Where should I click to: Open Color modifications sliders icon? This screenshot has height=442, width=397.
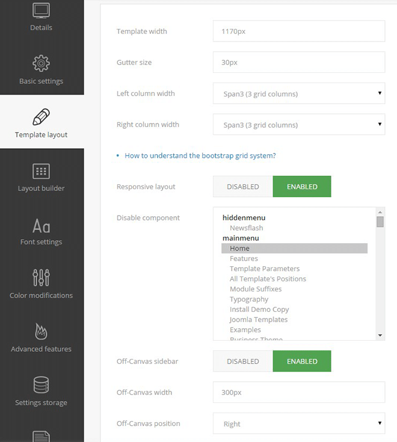41,278
